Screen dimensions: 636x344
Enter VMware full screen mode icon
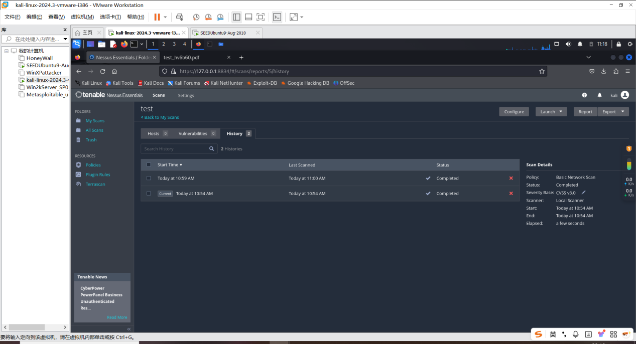tap(261, 17)
